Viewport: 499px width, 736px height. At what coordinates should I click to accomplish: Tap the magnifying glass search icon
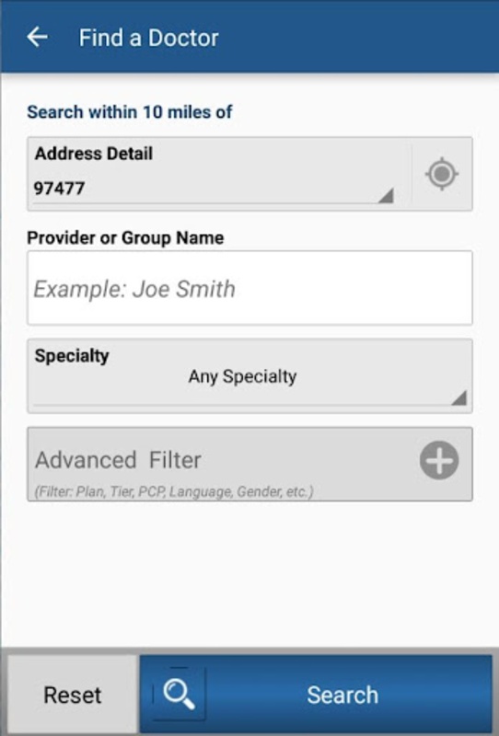coord(179,695)
